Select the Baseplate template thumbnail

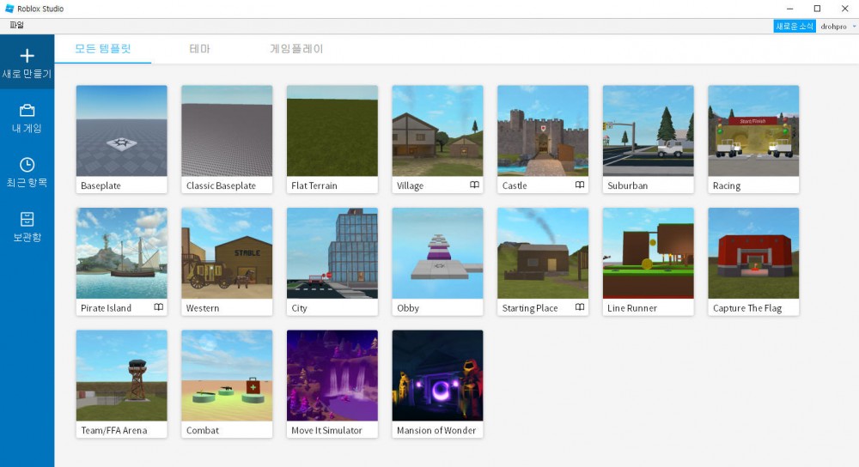click(x=122, y=130)
